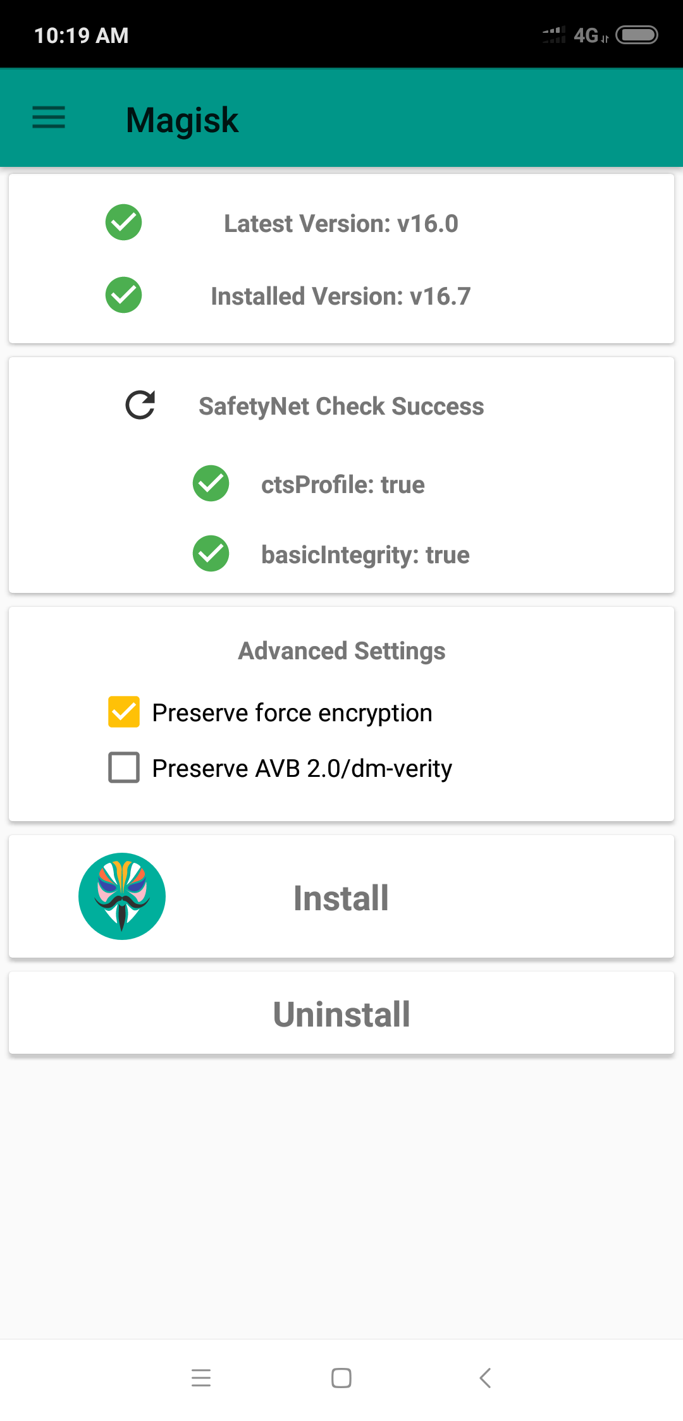Tap the basicIntegrity green checkmark icon
Image resolution: width=683 pixels, height=1421 pixels.
[211, 554]
